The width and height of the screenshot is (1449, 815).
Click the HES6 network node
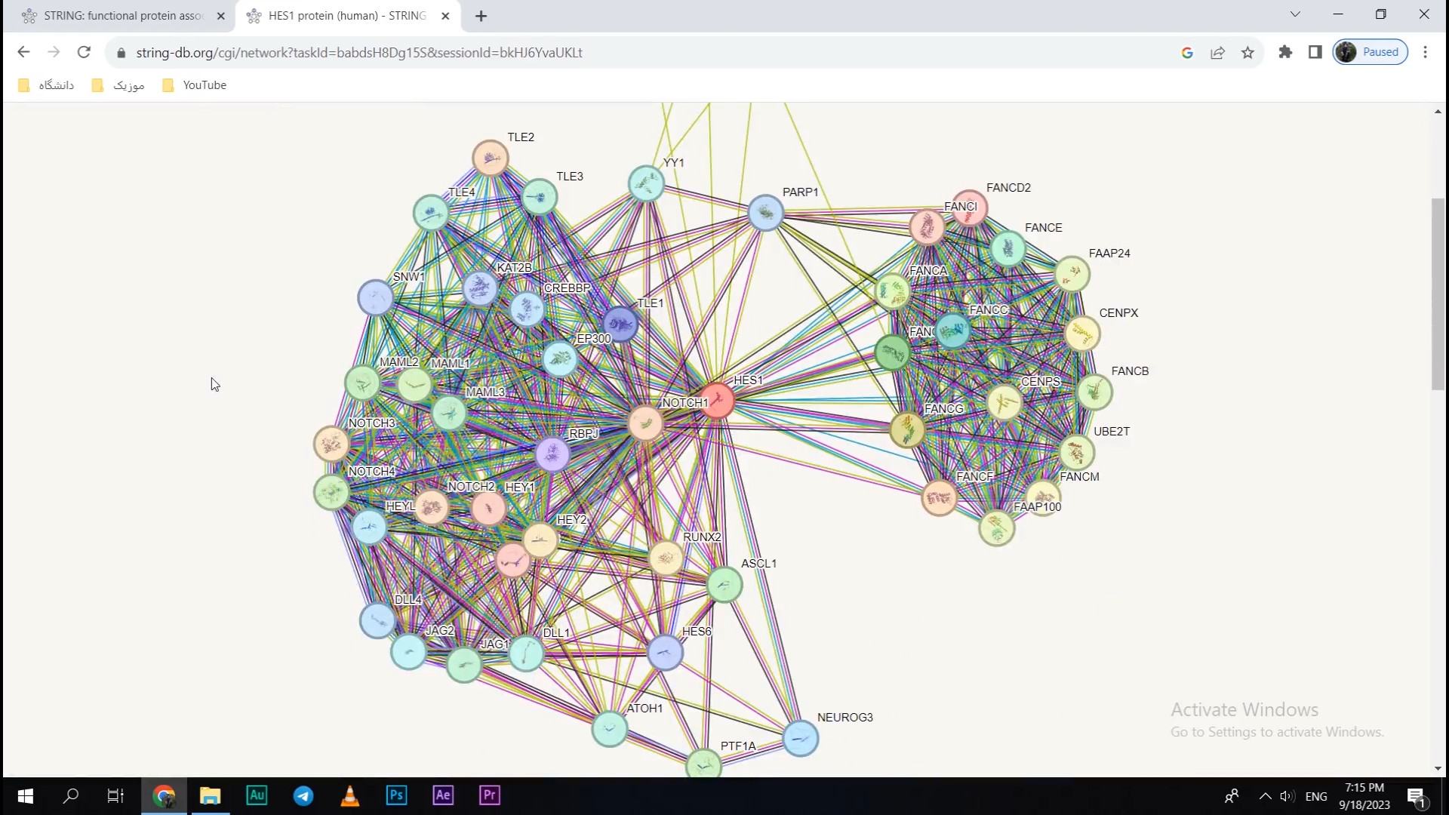665,653
